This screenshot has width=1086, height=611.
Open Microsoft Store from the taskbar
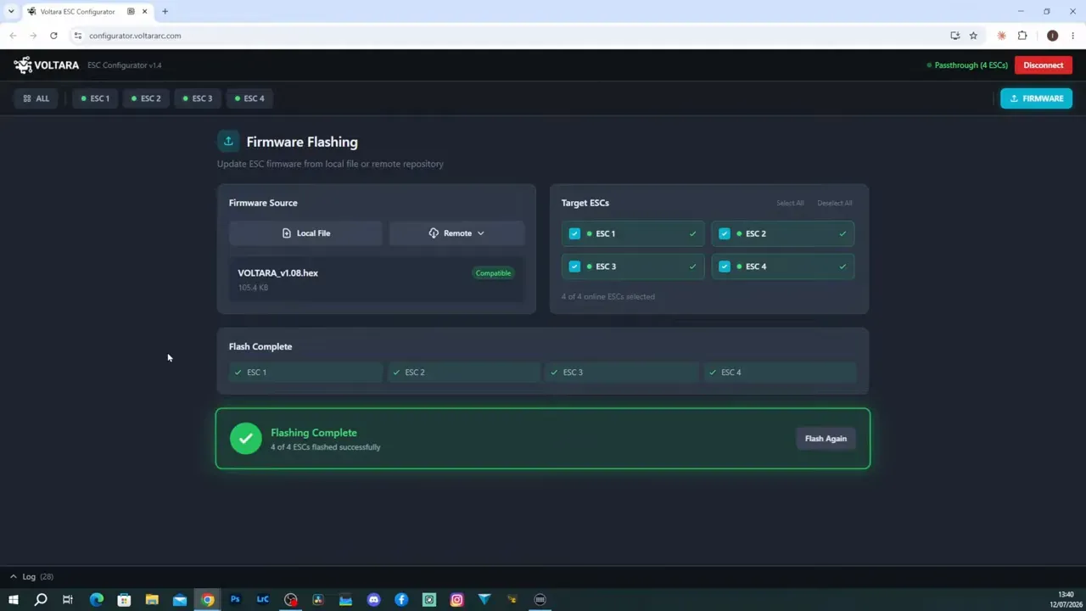coord(124,600)
